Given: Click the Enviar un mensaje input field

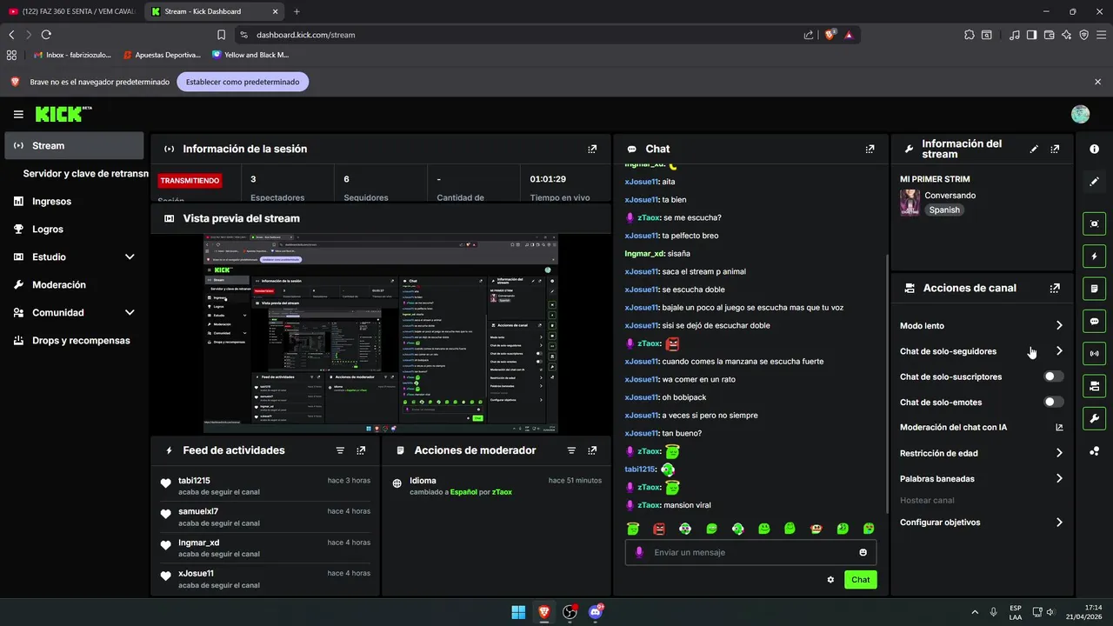Looking at the screenshot, I should click(x=751, y=552).
